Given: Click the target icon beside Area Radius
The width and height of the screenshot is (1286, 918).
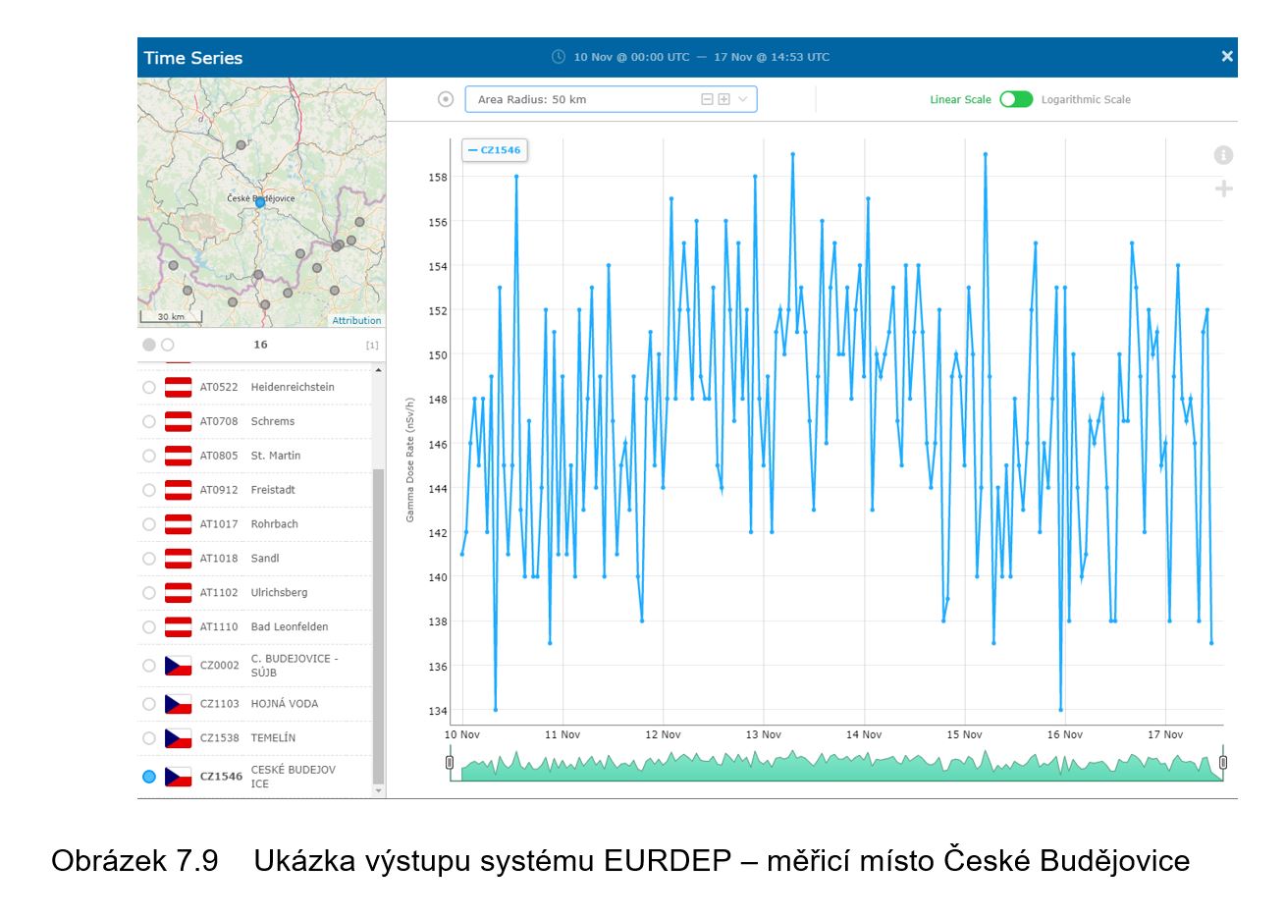Looking at the screenshot, I should coord(446,99).
